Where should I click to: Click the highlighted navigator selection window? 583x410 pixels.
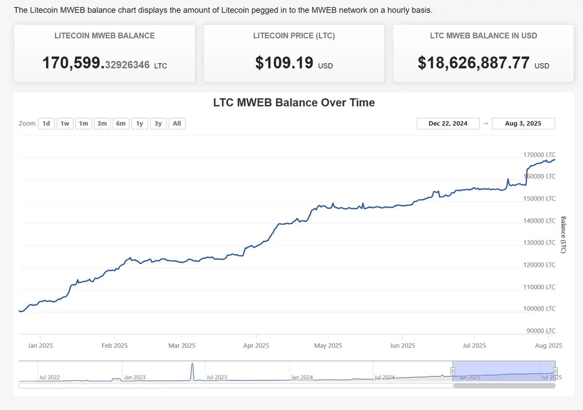[504, 371]
